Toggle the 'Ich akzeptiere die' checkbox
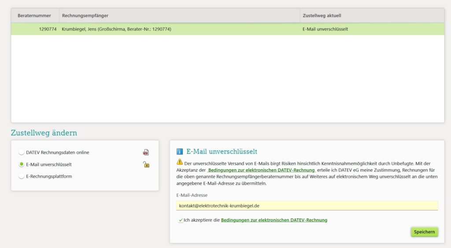 [x=181, y=220]
